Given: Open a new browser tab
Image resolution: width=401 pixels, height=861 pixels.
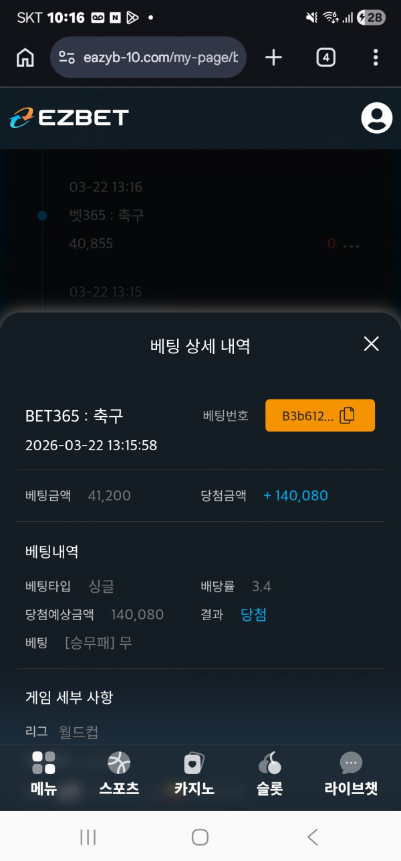Looking at the screenshot, I should [x=273, y=58].
